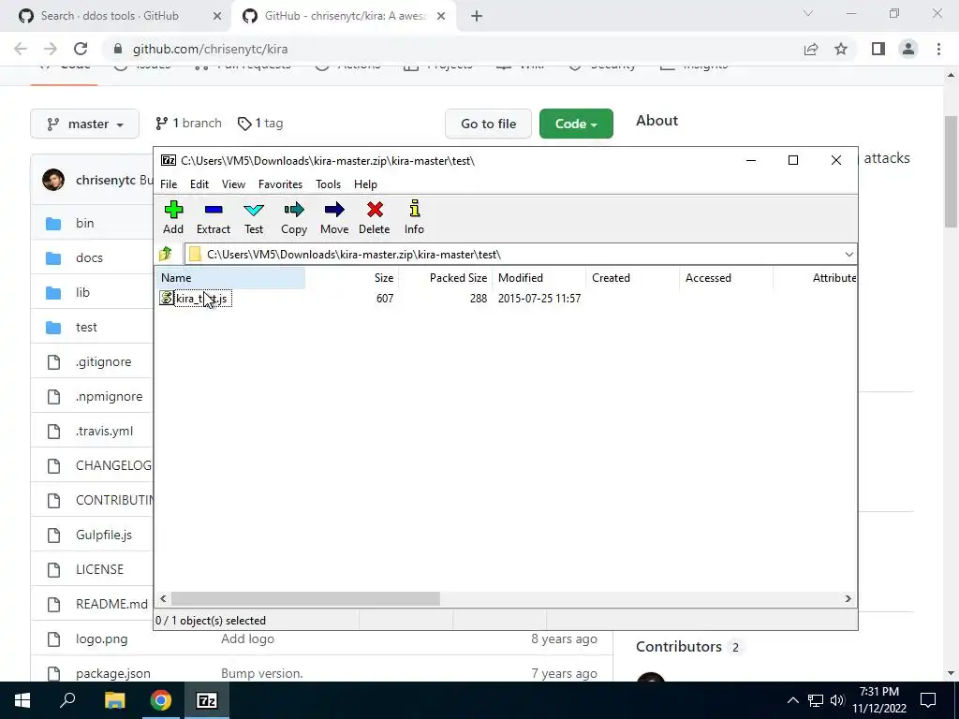Click the github.com address bar

pyautogui.click(x=454, y=49)
